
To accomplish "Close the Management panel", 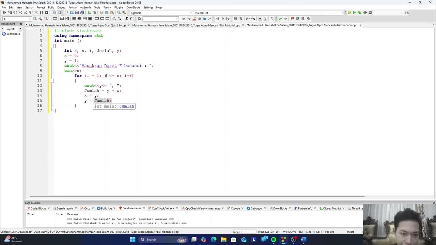I will [21, 24].
